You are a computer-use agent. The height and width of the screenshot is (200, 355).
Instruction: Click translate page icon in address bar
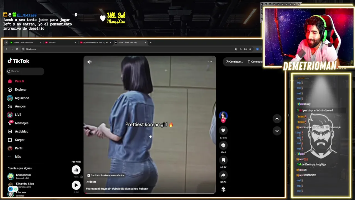click(x=236, y=49)
